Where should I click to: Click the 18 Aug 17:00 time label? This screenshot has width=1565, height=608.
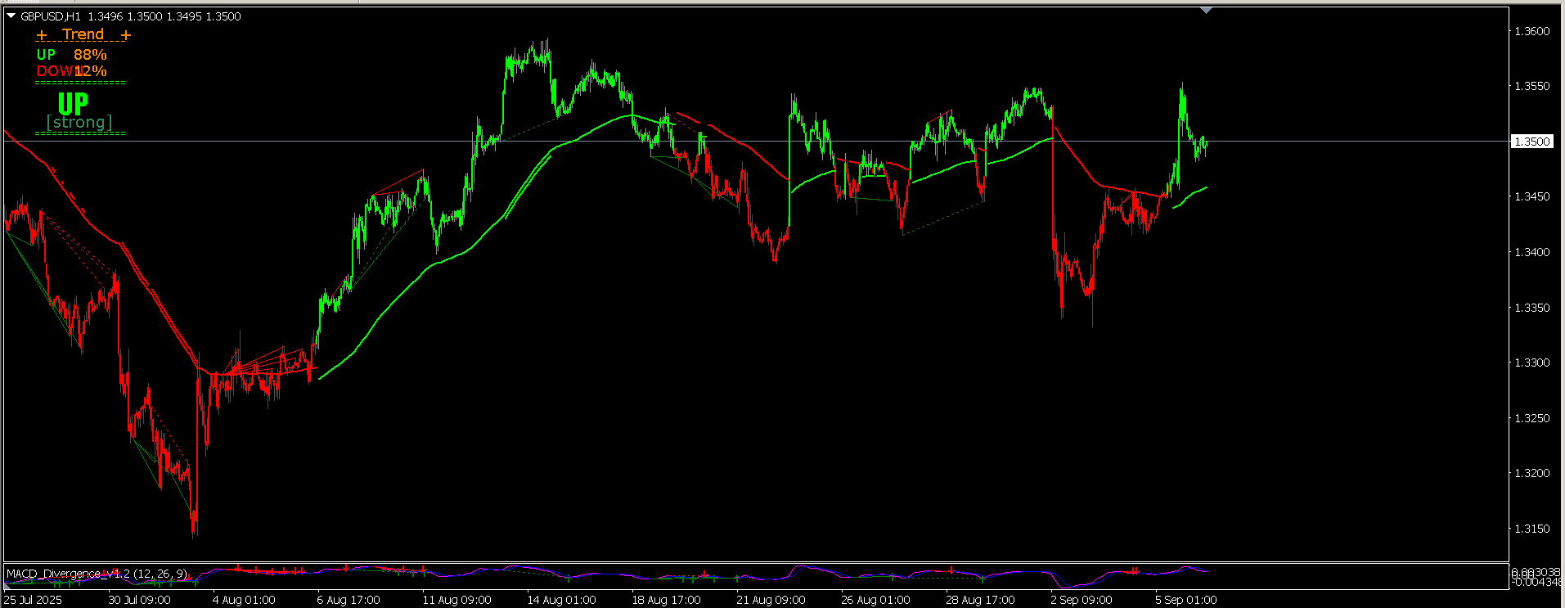666,600
